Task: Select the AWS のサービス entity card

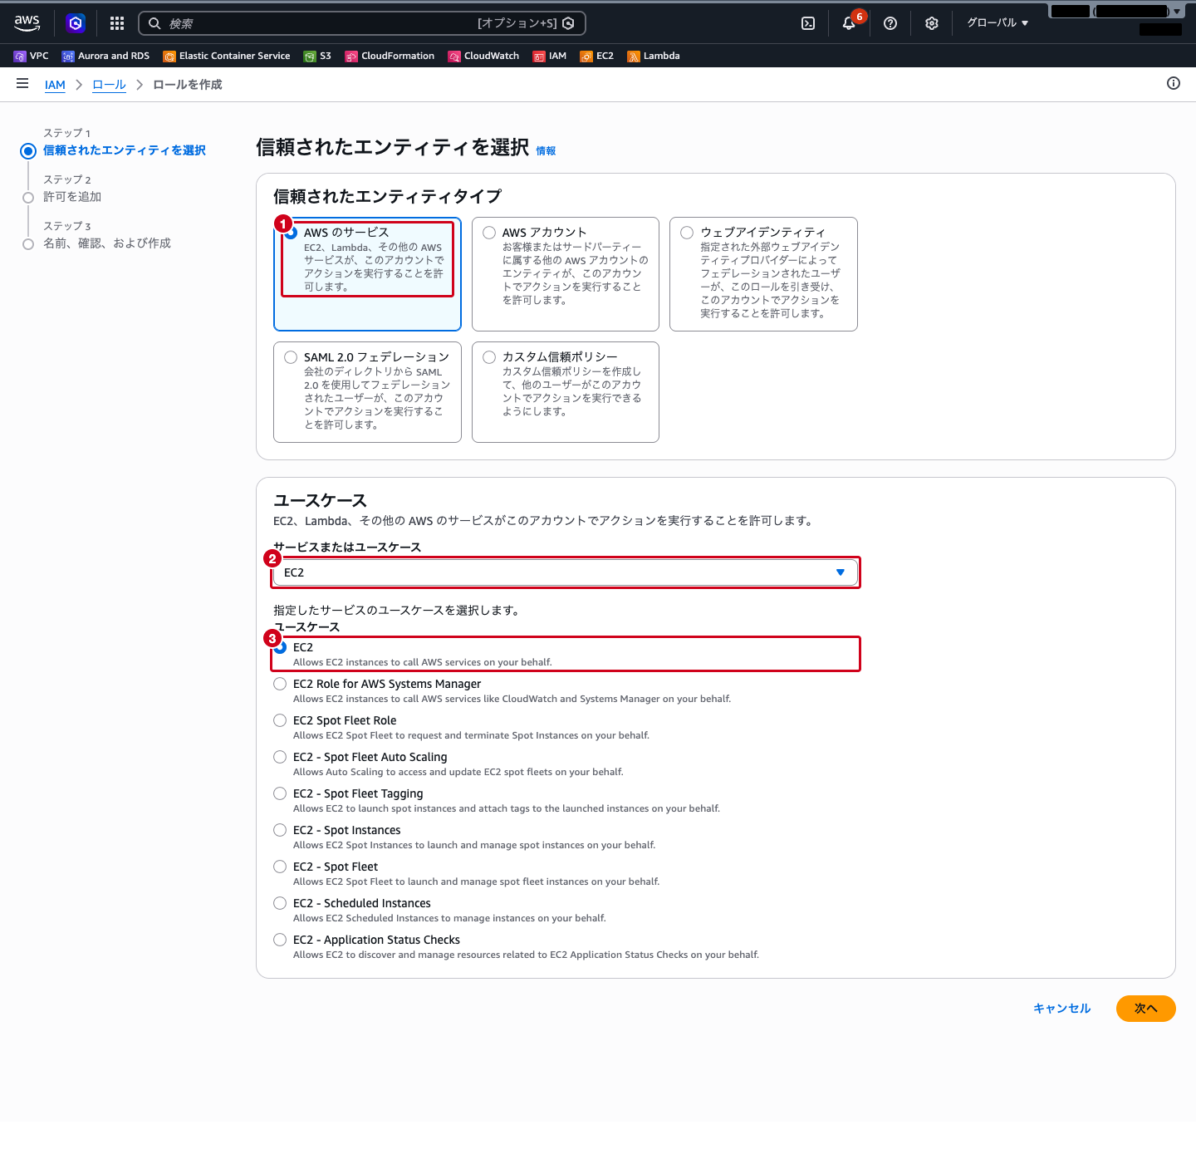Action: (367, 274)
